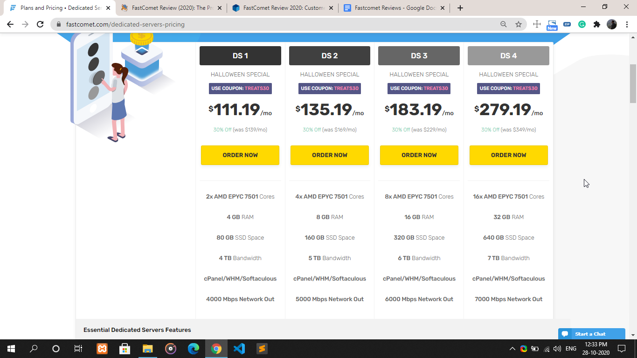Click the DS 4 plan header
Viewport: 637px width, 358px height.
tap(509, 55)
